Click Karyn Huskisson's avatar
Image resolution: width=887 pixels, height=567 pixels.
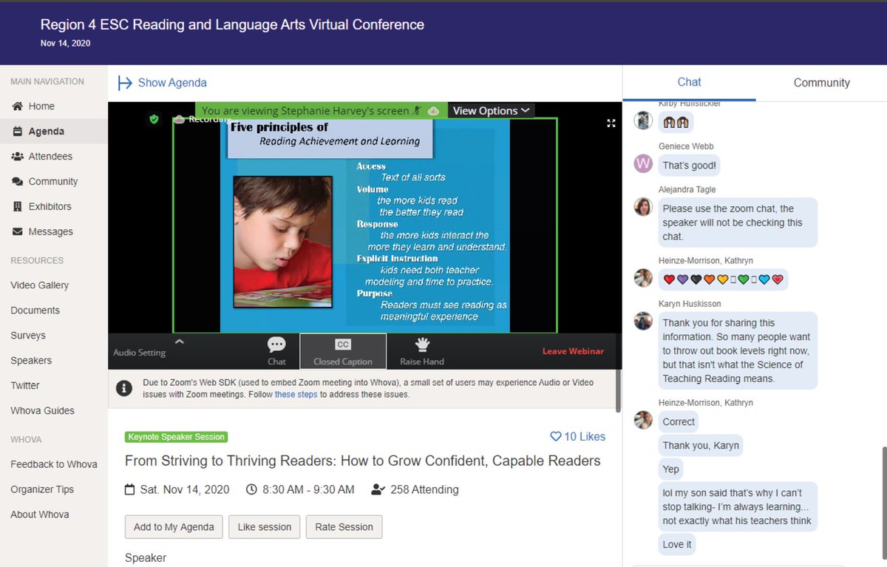pos(643,321)
